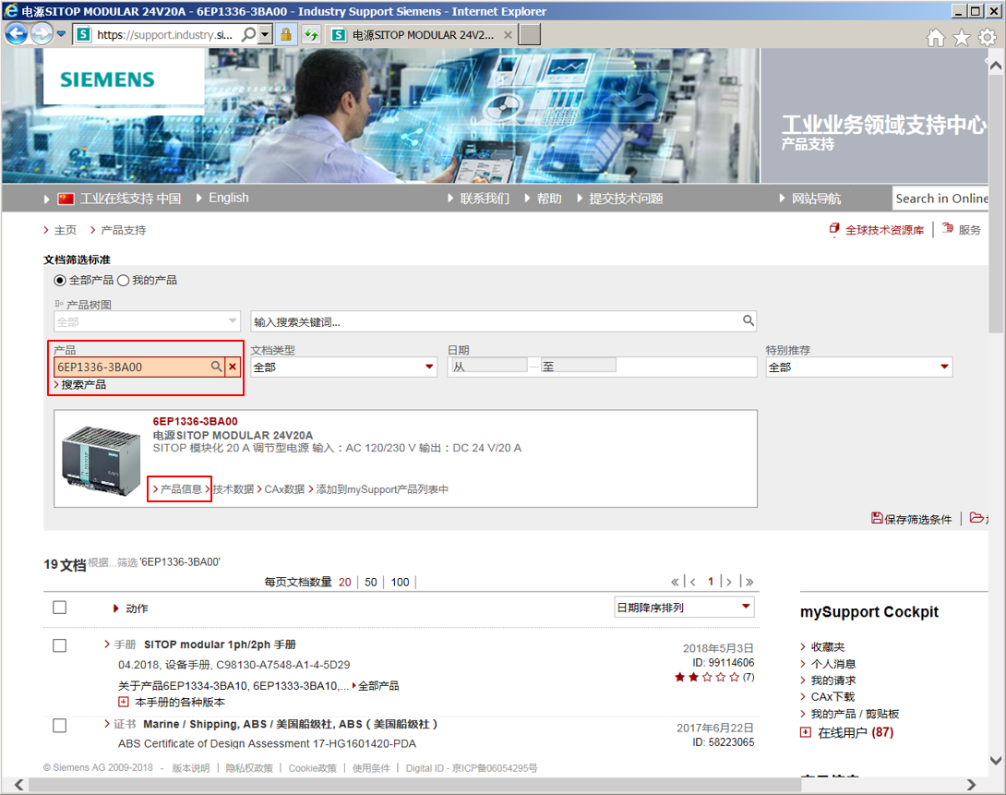Screen dimensions: 1006x795
Task: Click the 搜索产品 link
Action: (83, 384)
